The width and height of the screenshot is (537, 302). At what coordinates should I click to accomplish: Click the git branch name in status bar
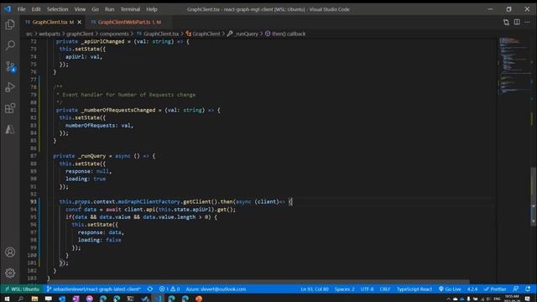click(93, 289)
